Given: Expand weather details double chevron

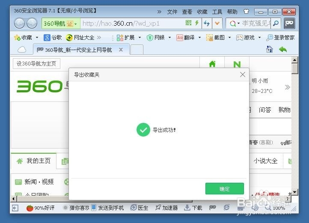Looking at the screenshot, I should coord(287,87).
